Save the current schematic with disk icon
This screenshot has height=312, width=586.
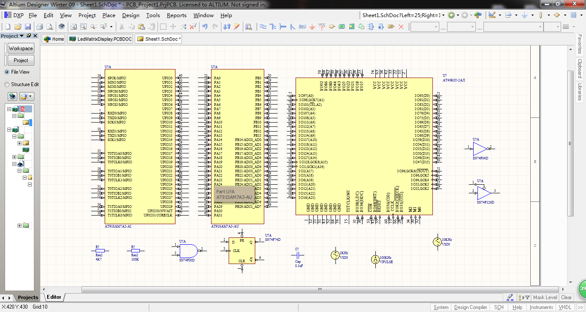click(x=27, y=27)
